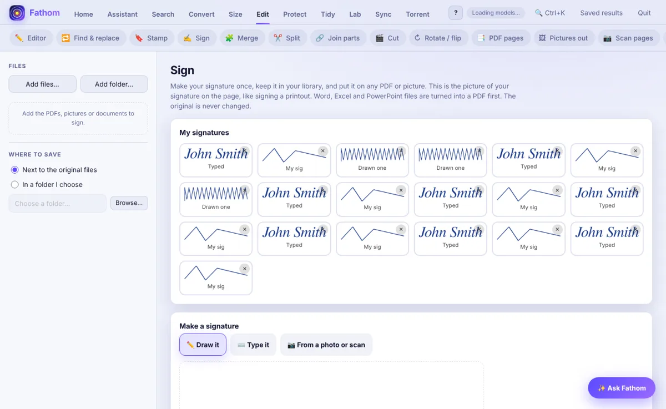Switch to the Assistant tab
The height and width of the screenshot is (409, 666).
coord(123,14)
